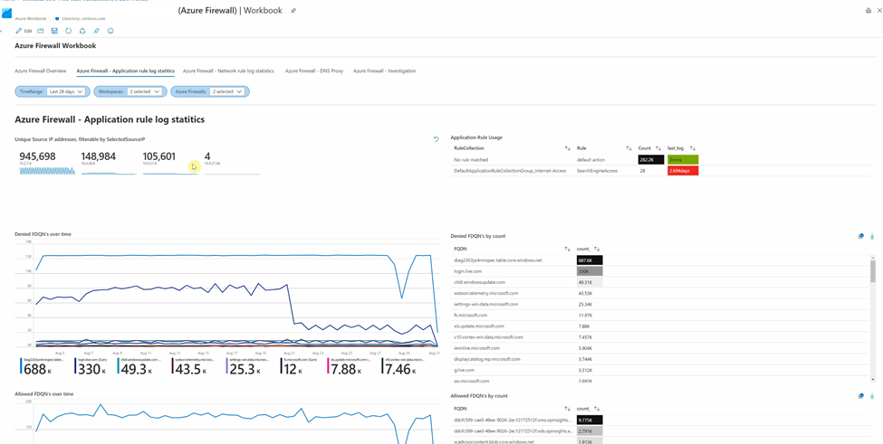This screenshot has width=883, height=444.
Task: Open the Network rule log statistics tab
Action: (x=228, y=71)
